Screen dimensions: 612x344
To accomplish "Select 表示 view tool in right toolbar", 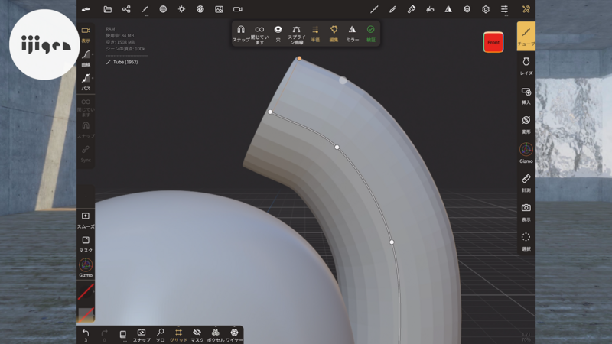I will pos(526,213).
